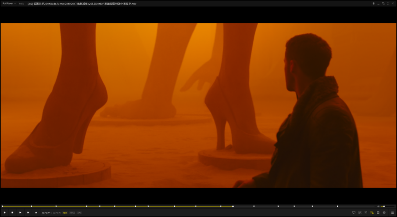Open the control panel gear icon
The image size is (397, 217).
click(x=384, y=213)
